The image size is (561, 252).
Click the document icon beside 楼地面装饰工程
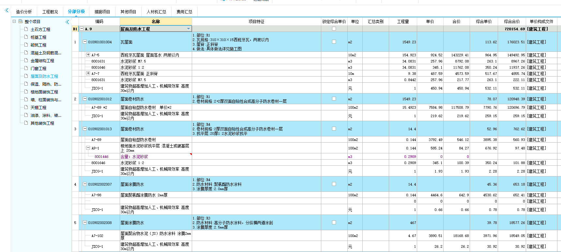pos(26,91)
